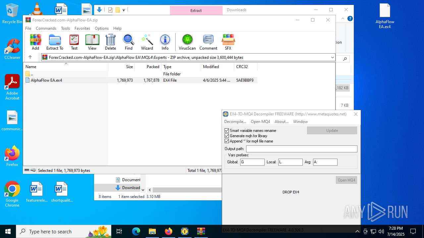This screenshot has height=238, width=424.
Task: Switch to the Extract tab in Explorer
Action: click(x=196, y=10)
